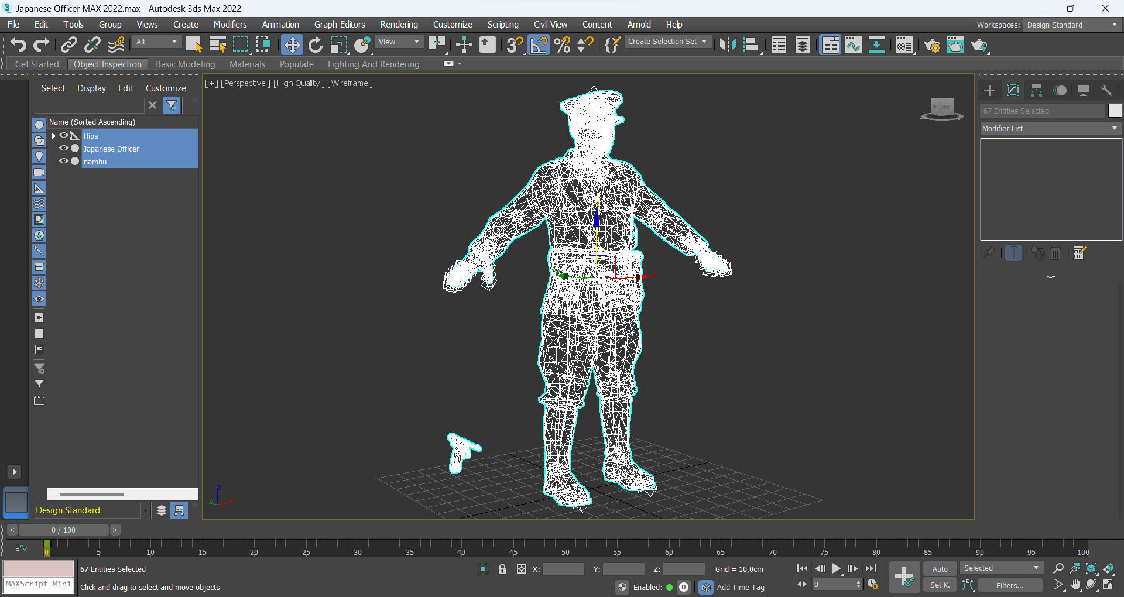Open the Material Editor icon
Image resolution: width=1124 pixels, height=597 pixels.
tap(904, 45)
